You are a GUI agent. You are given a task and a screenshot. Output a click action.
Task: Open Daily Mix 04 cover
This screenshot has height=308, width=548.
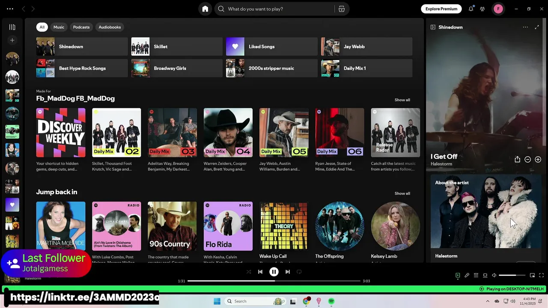(228, 133)
